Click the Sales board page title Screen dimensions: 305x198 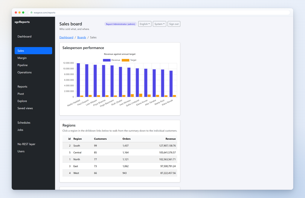click(x=71, y=24)
